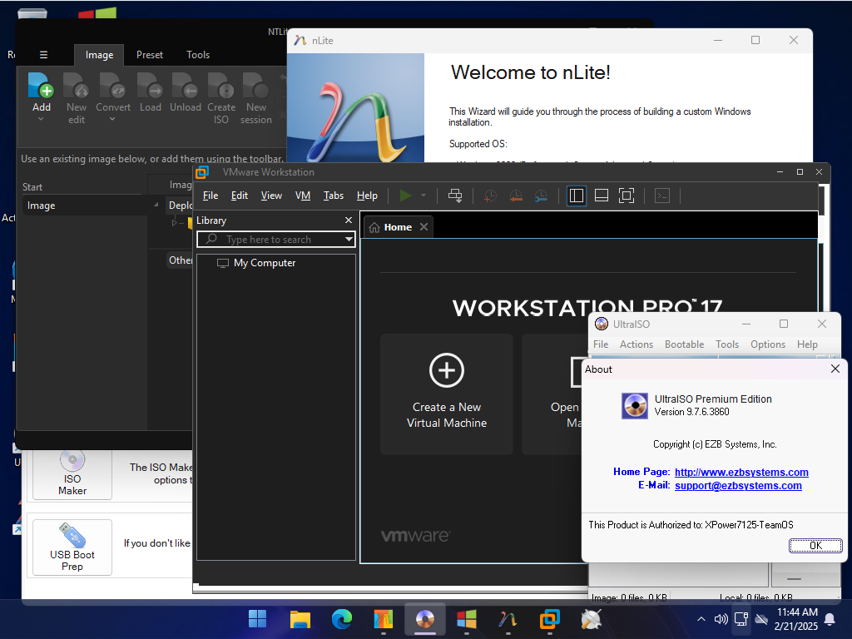
Task: Switch to nLite via its taskbar icon
Action: click(508, 619)
